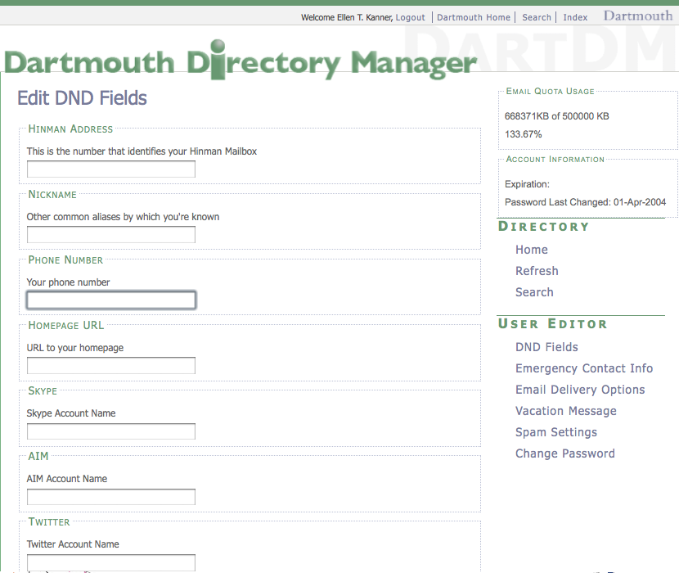The width and height of the screenshot is (679, 573).
Task: Click the 'User Editor' sidebar heading
Action: pos(552,324)
